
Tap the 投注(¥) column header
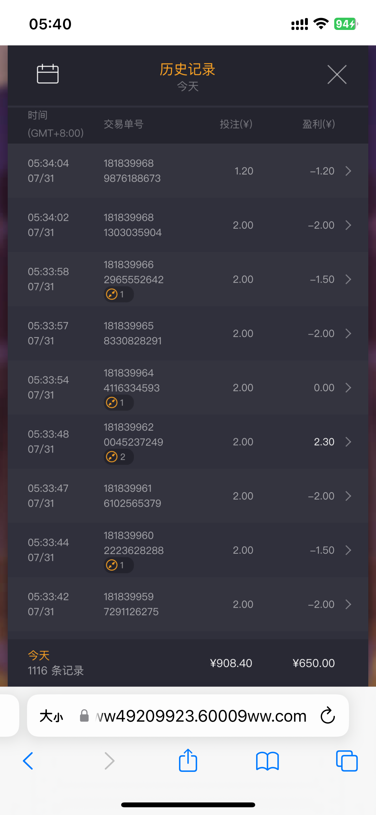(x=236, y=124)
